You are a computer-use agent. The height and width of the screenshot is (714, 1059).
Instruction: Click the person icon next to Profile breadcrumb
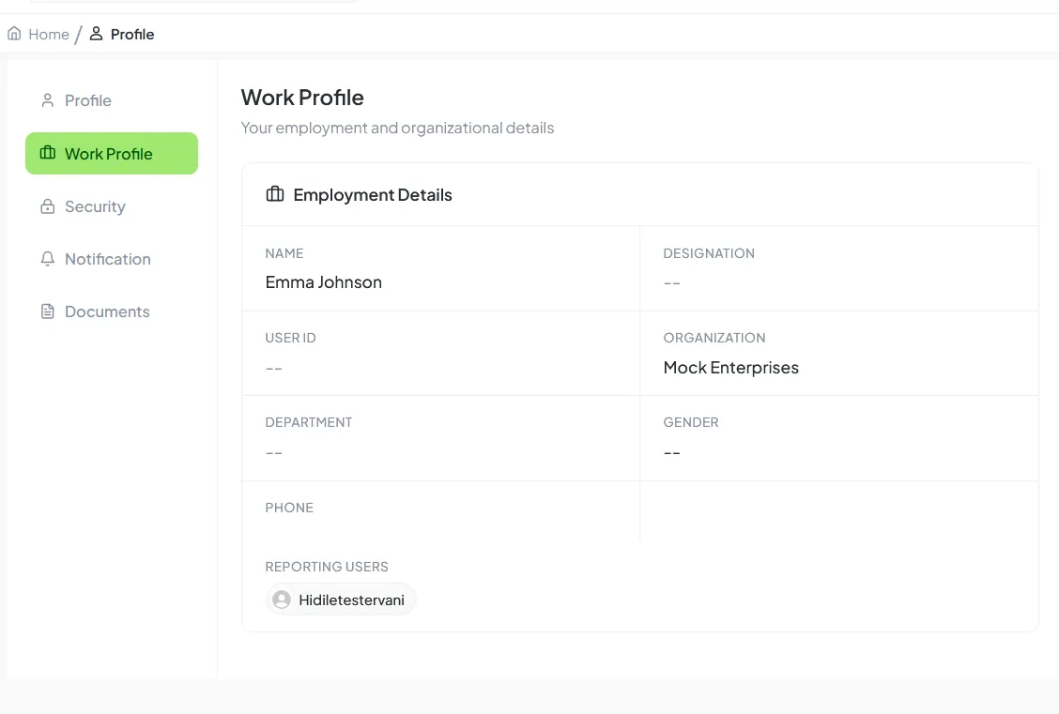click(96, 34)
